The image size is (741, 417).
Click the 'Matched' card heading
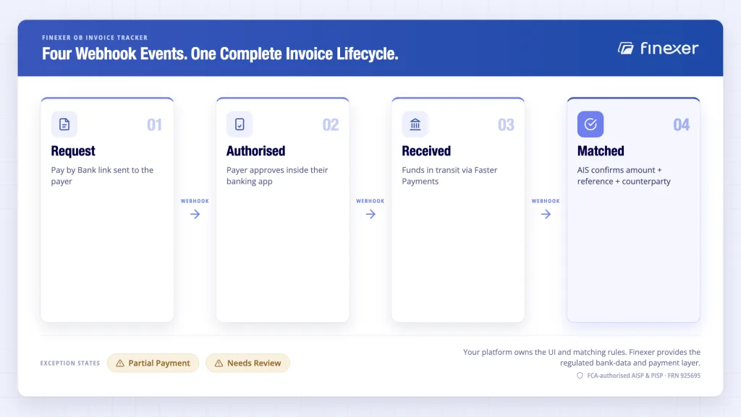coord(601,151)
